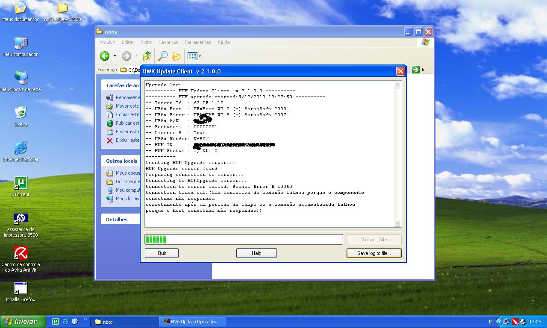Click the green upgrade progress bar

pyautogui.click(x=244, y=240)
